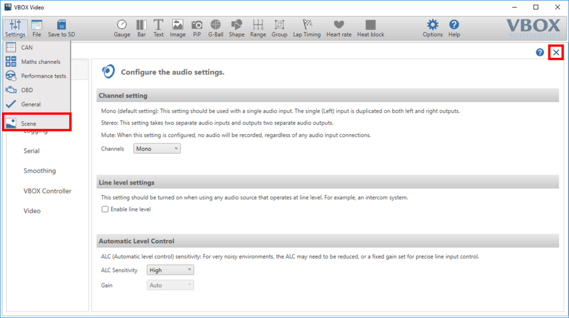The image size is (569, 318).
Task: Click the audio speaker icon beside heading
Action: [108, 71]
